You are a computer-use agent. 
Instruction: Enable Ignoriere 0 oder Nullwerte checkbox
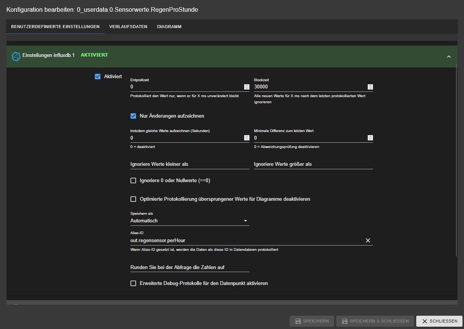click(133, 181)
